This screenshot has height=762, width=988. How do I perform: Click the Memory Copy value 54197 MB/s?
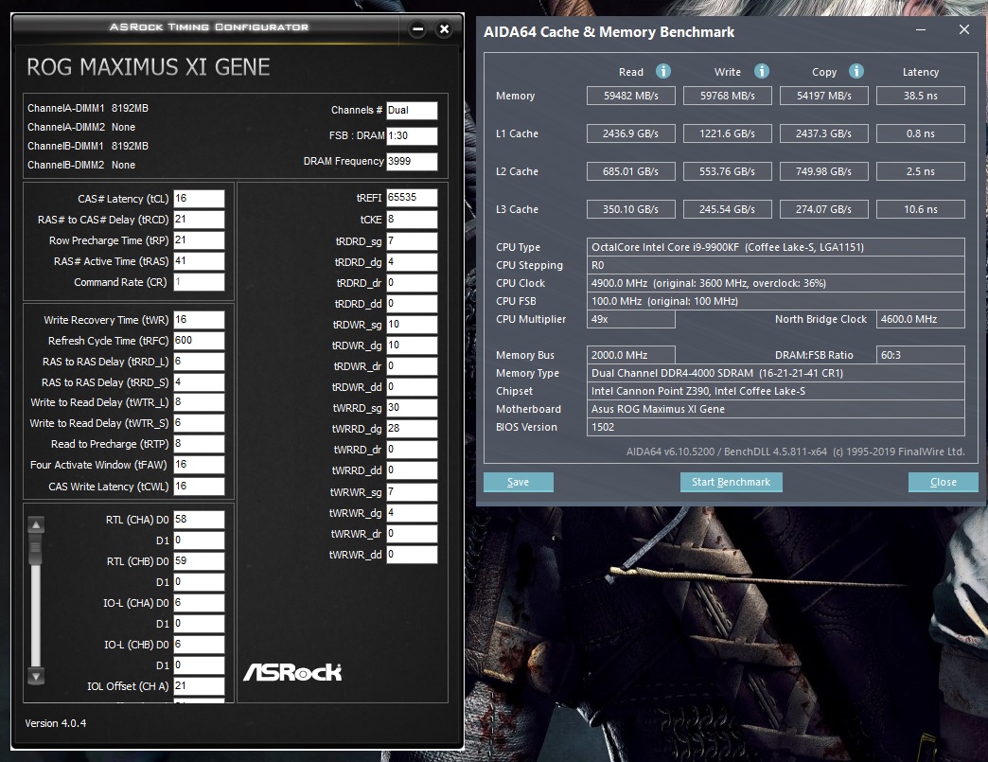coord(824,96)
